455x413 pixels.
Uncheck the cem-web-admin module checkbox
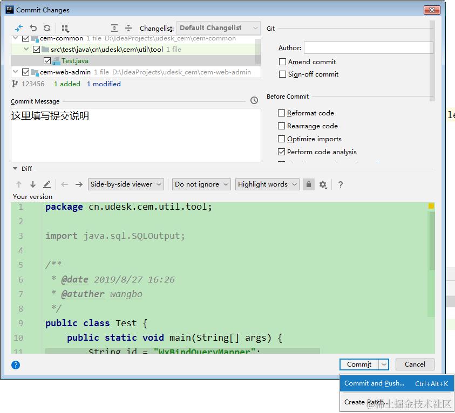coord(25,72)
